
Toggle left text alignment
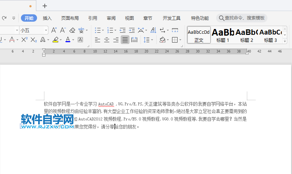click(x=98, y=40)
